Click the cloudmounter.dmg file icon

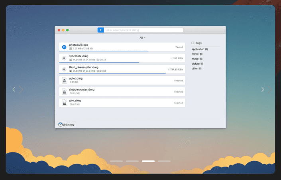(65, 91)
